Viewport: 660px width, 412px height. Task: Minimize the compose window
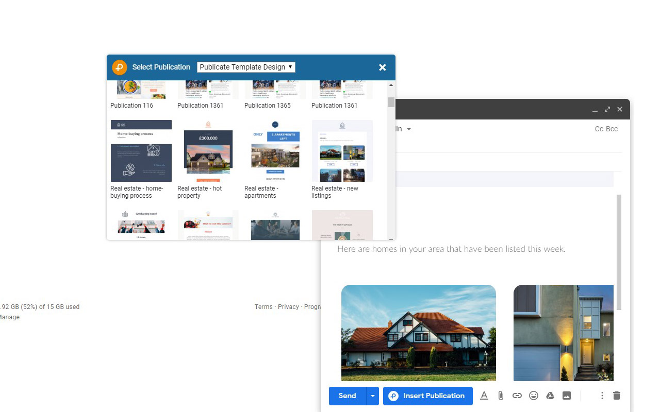(x=595, y=110)
